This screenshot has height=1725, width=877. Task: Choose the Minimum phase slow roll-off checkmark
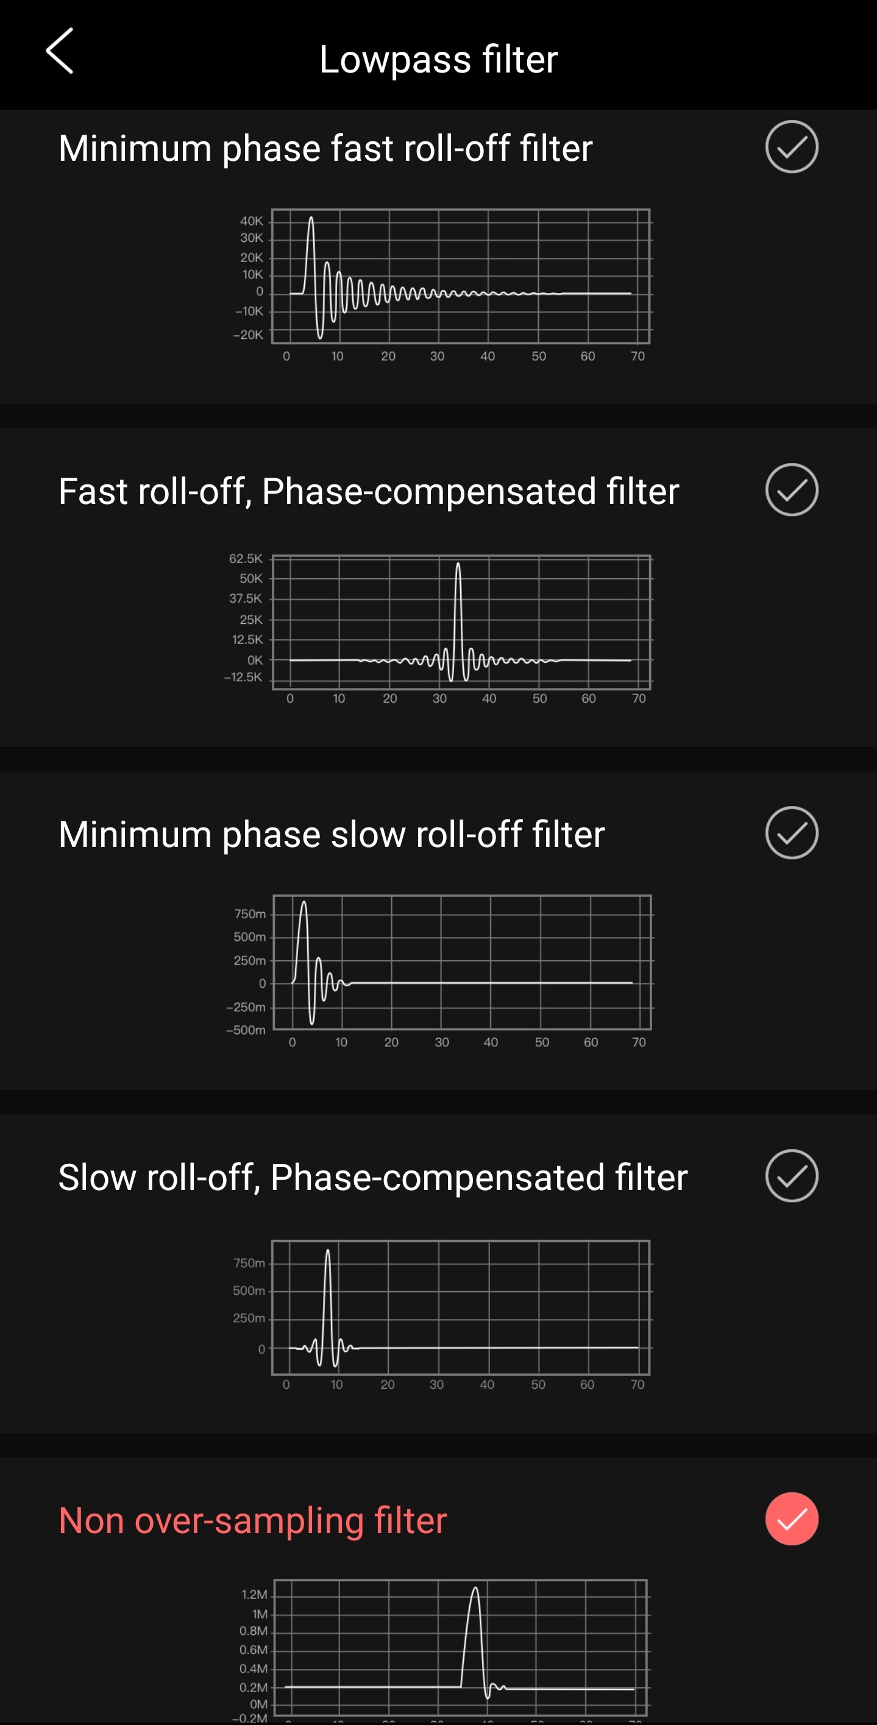(791, 832)
